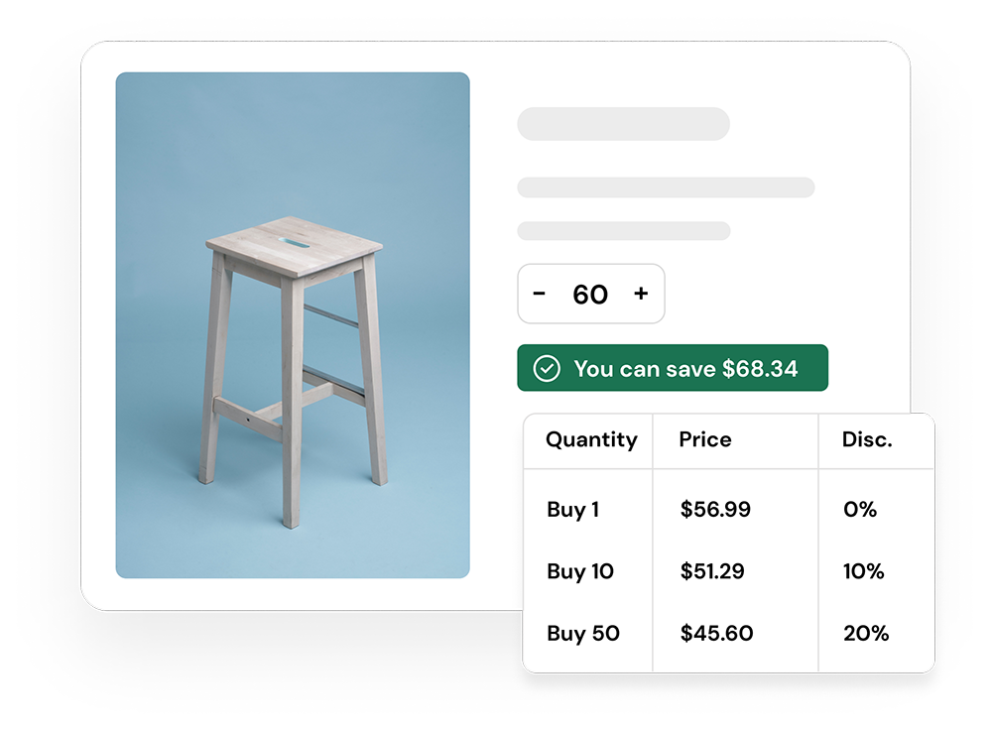
Task: Click the $45.60 price cell
Action: click(716, 633)
